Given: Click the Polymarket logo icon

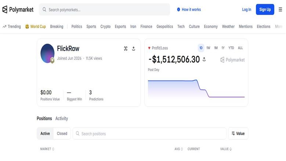Looking at the screenshot, I should (x=5, y=9).
